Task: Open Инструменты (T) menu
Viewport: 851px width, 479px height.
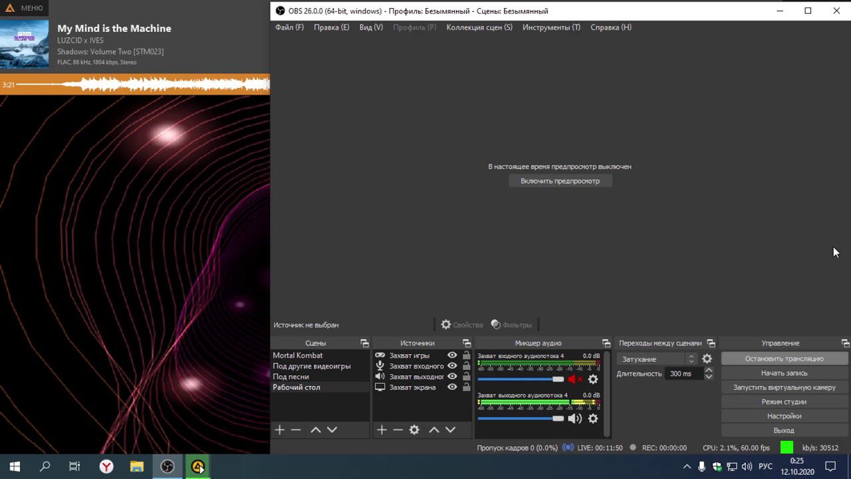Action: (551, 27)
